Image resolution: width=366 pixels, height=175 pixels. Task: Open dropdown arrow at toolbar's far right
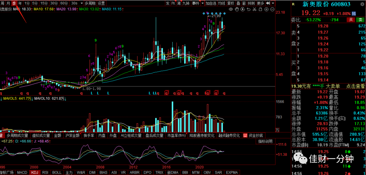(x=273, y=3)
